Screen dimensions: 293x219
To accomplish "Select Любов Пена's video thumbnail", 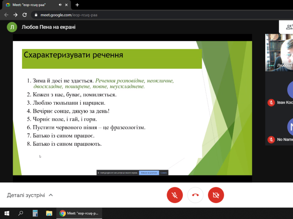I will click(279, 52).
